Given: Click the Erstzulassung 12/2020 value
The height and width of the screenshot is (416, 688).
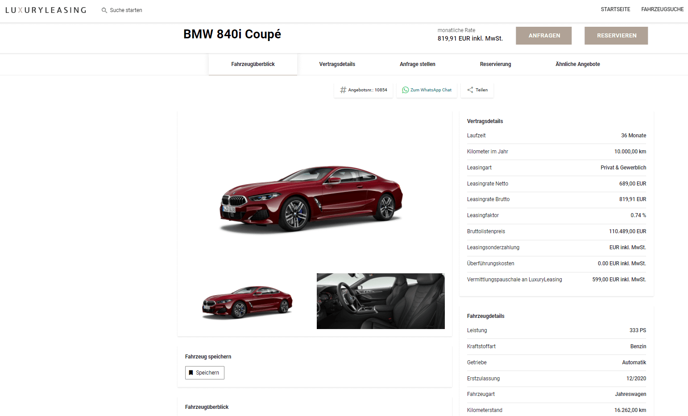Looking at the screenshot, I should [636, 379].
